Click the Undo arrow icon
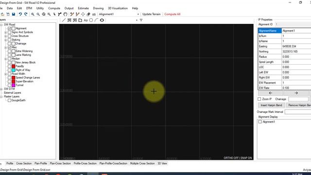Viewport: 311px width, 175px height. pos(20,14)
